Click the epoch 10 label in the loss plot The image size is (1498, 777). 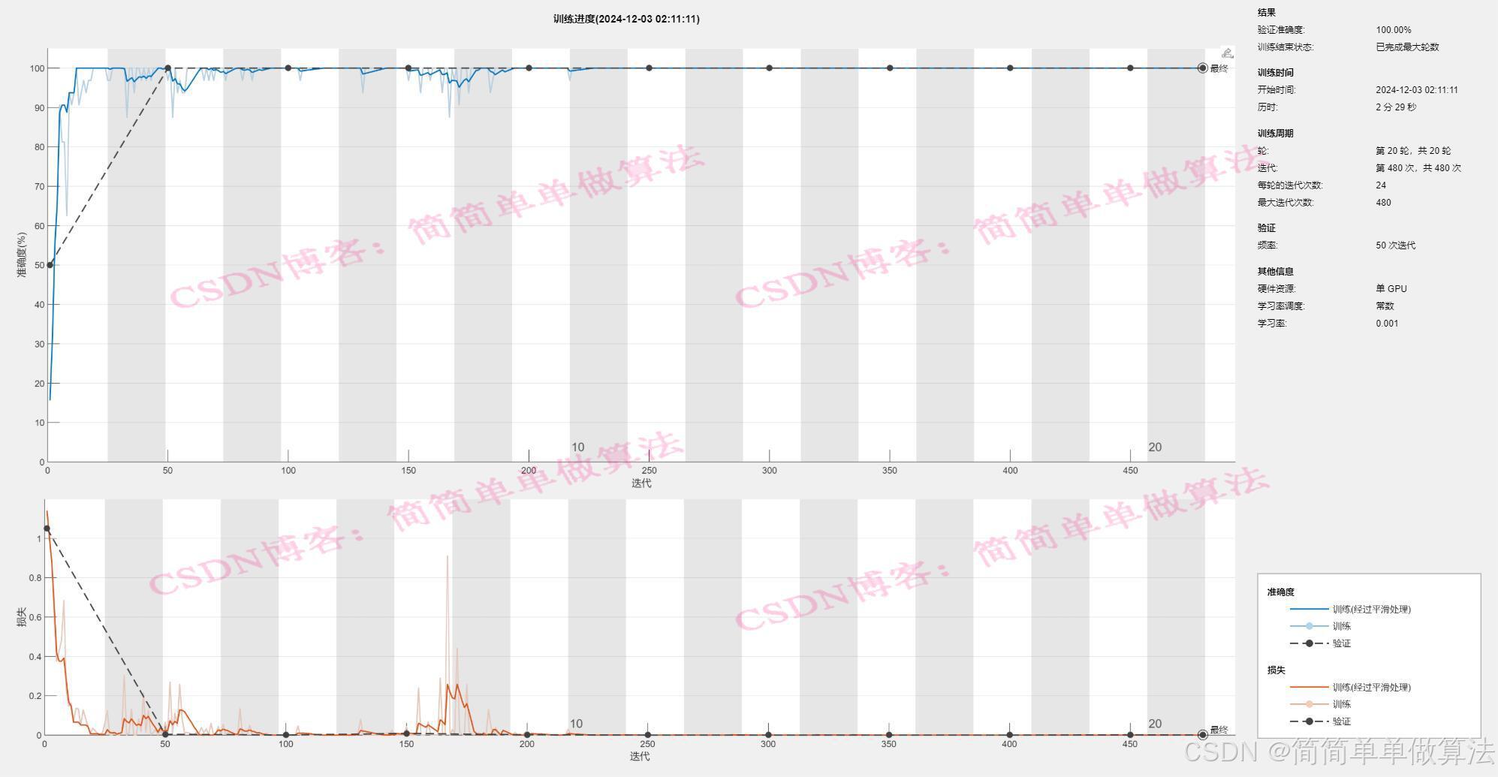576,724
